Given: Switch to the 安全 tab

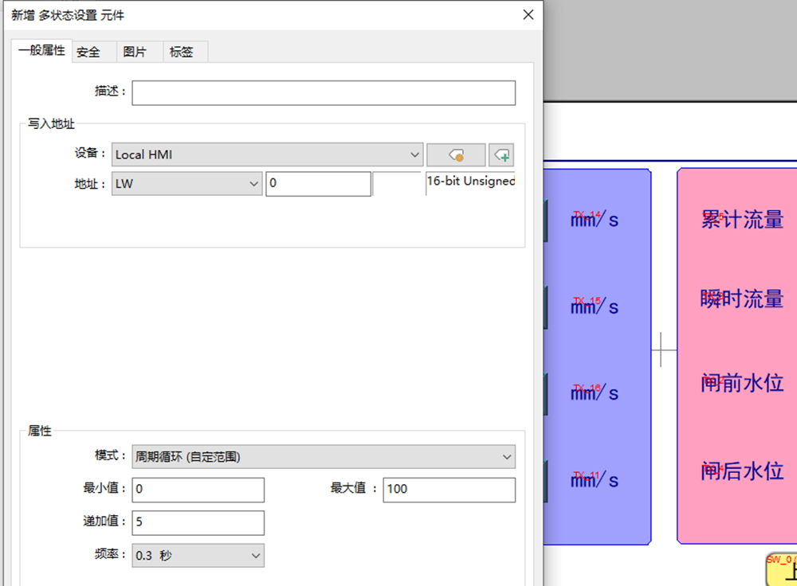Looking at the screenshot, I should pos(88,52).
